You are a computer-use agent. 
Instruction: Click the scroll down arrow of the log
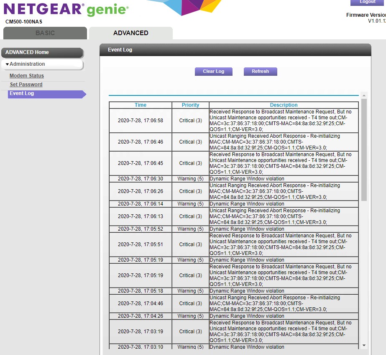point(364,345)
